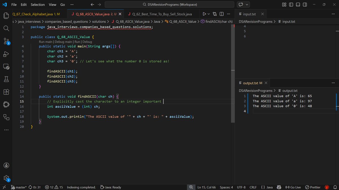
Task: Open the Accounts menu icon
Action: tap(6, 165)
